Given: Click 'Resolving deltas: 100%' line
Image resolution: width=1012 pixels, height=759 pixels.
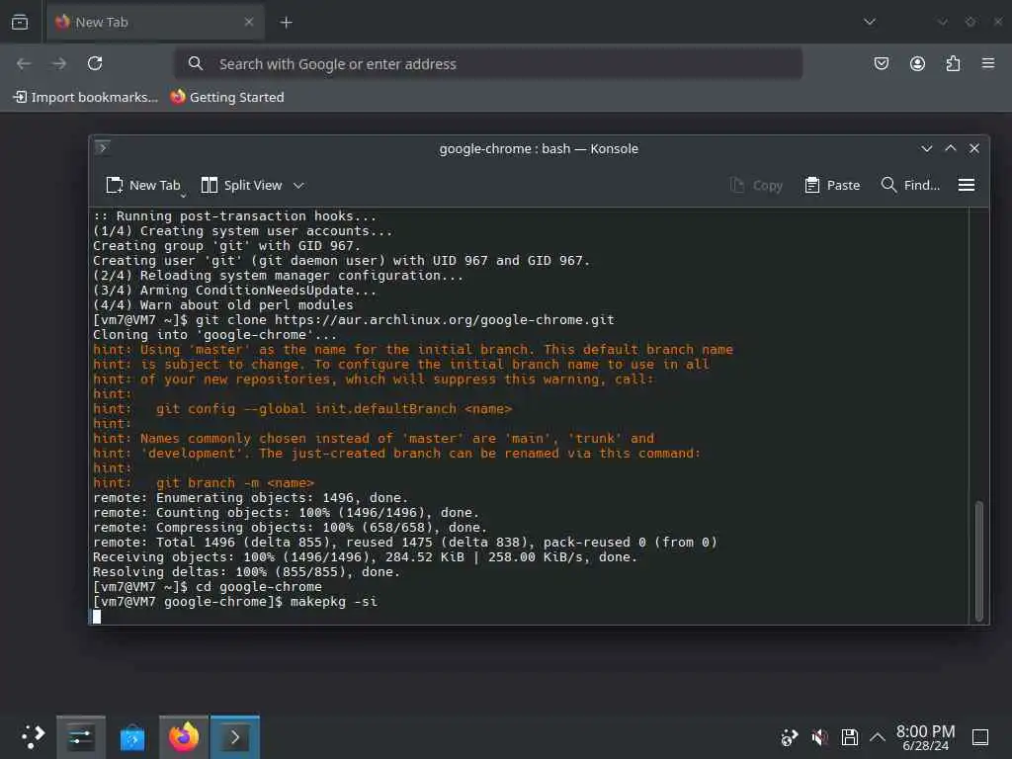Looking at the screenshot, I should (246, 572).
